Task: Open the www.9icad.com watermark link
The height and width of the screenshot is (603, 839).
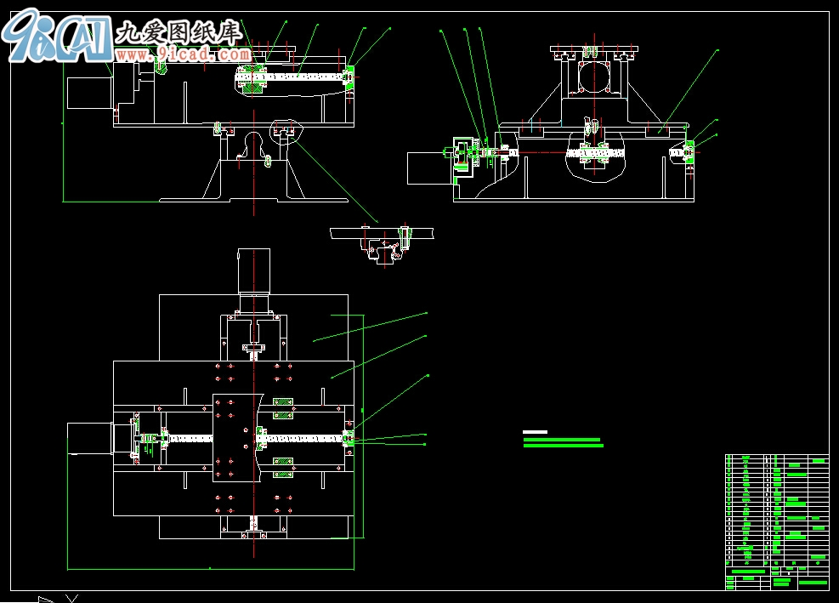Action: tap(182, 55)
